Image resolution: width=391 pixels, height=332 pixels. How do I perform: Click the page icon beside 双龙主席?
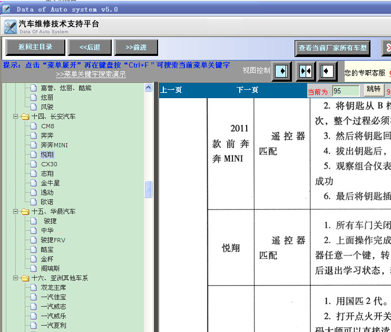[34, 288]
